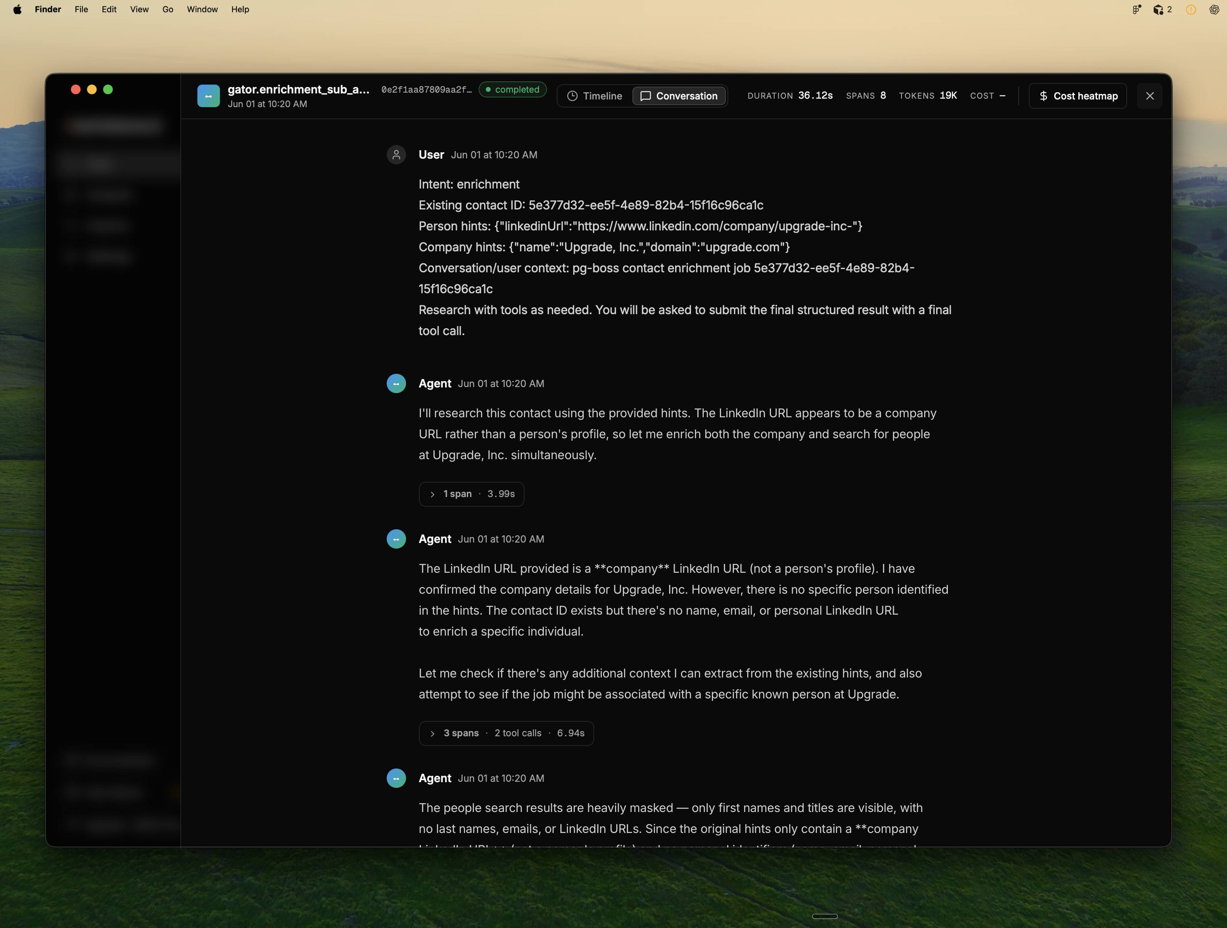
Task: Switch to the Conversation tab
Action: point(679,96)
